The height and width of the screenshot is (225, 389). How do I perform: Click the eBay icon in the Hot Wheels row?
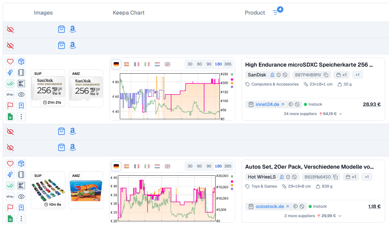click(x=10, y=197)
